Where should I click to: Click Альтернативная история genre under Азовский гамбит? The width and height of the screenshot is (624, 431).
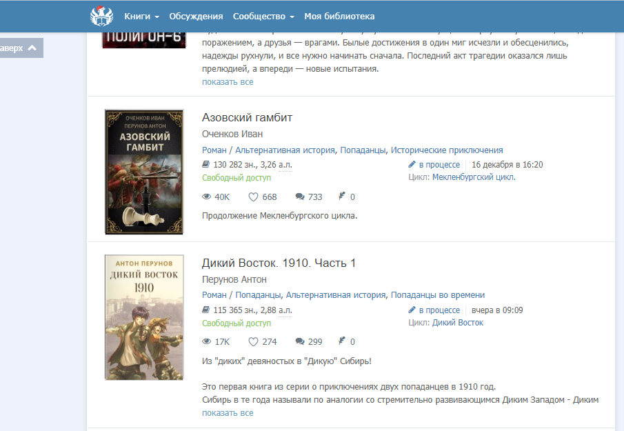click(285, 150)
